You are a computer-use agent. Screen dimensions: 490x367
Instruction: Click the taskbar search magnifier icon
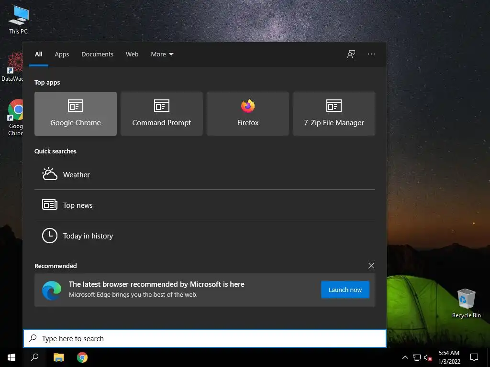(34, 357)
